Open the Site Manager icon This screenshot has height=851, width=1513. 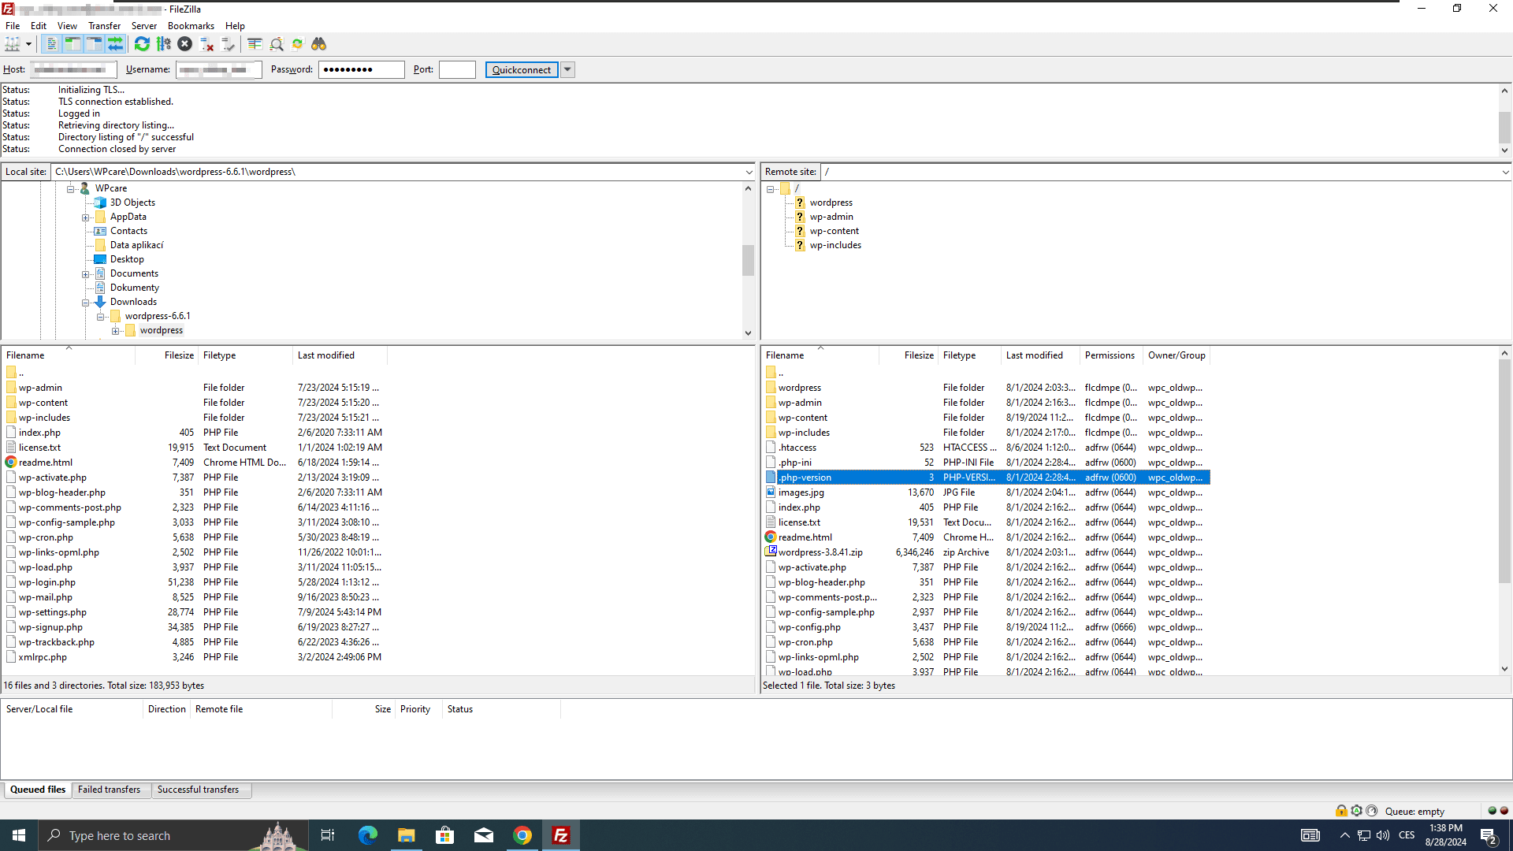coord(13,44)
